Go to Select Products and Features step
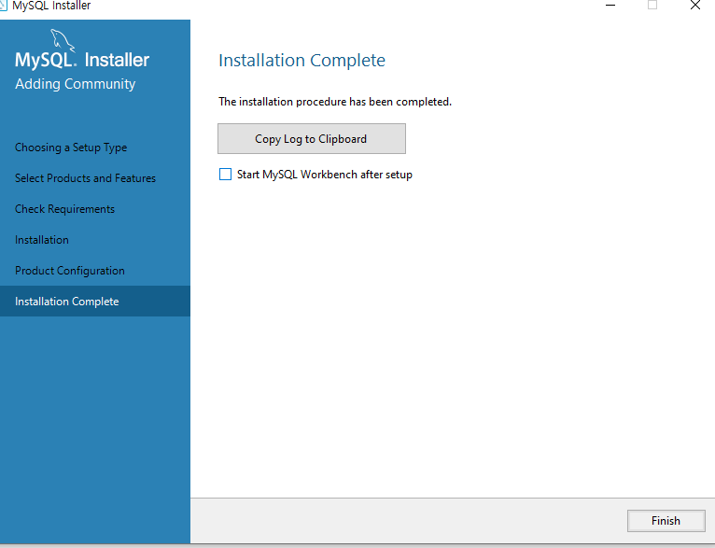This screenshot has height=548, width=715. coord(85,177)
